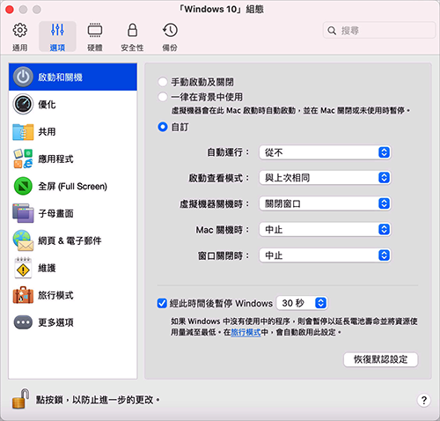This screenshot has height=421, width=440.
Task: Select 維護 label in the sidebar
Action: (47, 268)
